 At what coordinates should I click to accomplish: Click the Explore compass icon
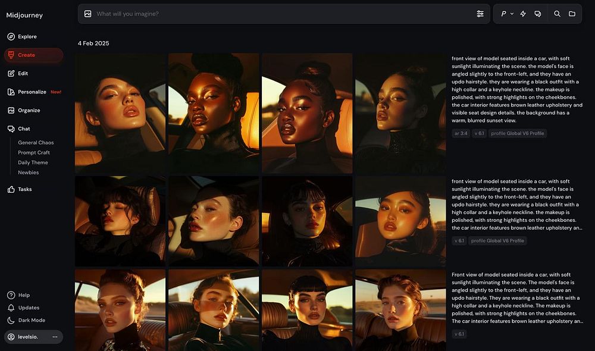(11, 36)
